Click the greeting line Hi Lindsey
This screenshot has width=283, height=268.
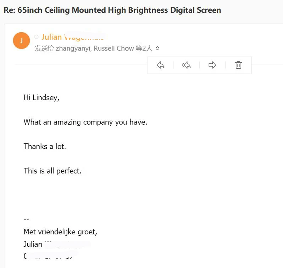point(41,98)
